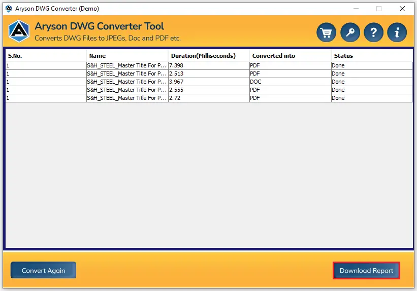Click PDF cell in 2.513 row
The height and width of the screenshot is (291, 417).
(x=290, y=74)
